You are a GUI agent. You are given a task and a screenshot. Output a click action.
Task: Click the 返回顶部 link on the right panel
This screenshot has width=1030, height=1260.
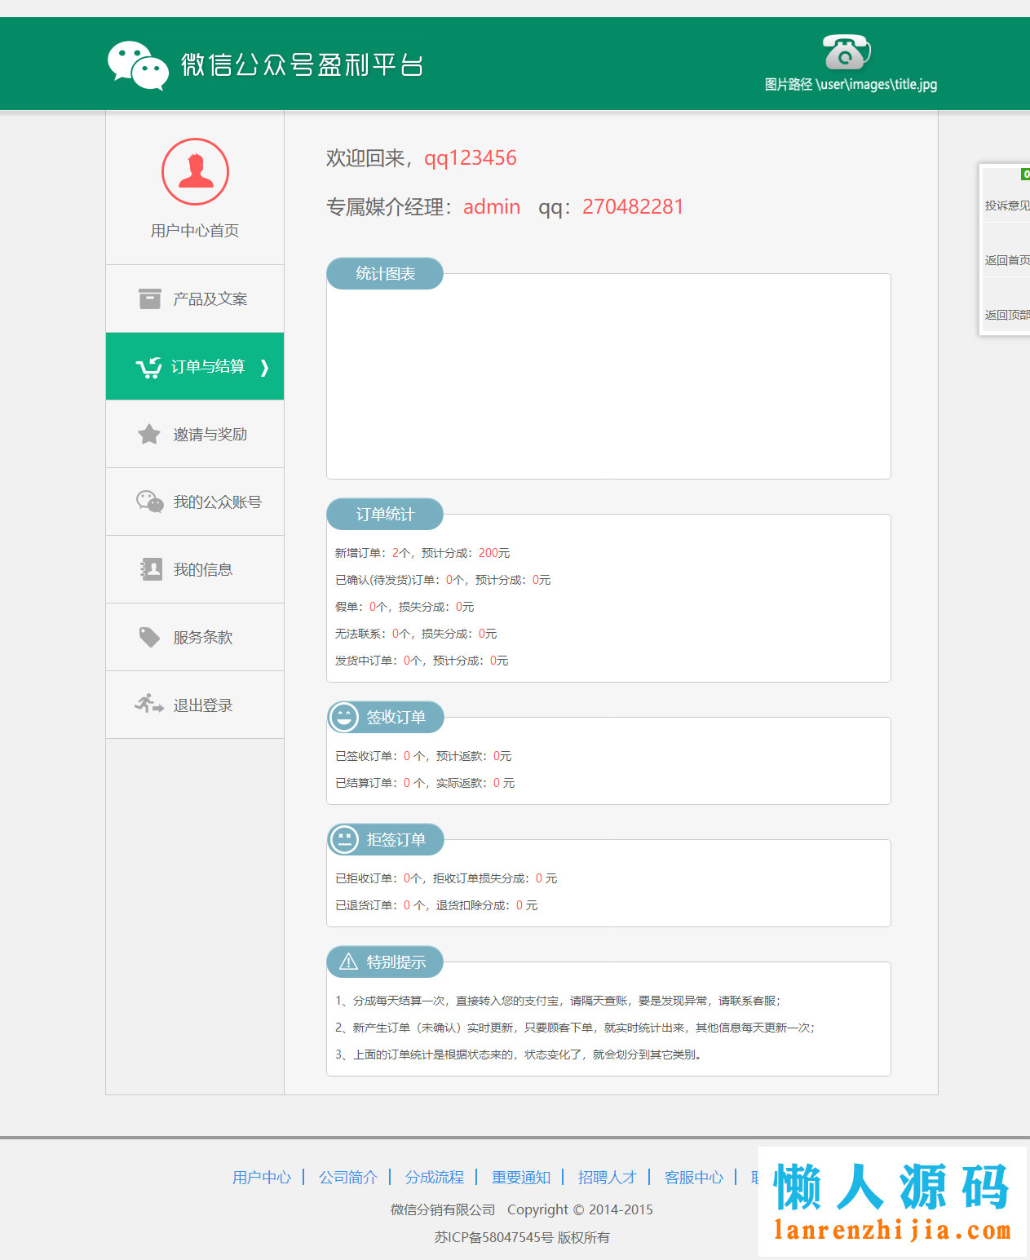(1006, 312)
